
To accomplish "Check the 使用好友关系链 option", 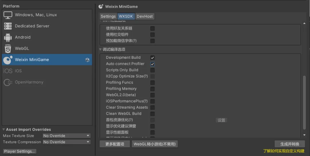I will (x=152, y=28).
